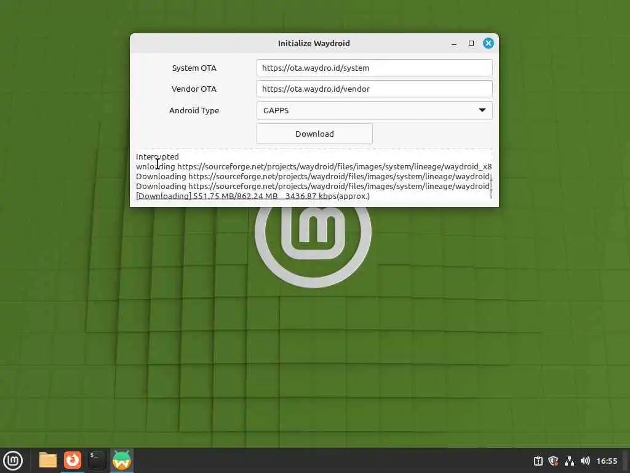Click the download progress 551.75 MB line

pyautogui.click(x=253, y=196)
